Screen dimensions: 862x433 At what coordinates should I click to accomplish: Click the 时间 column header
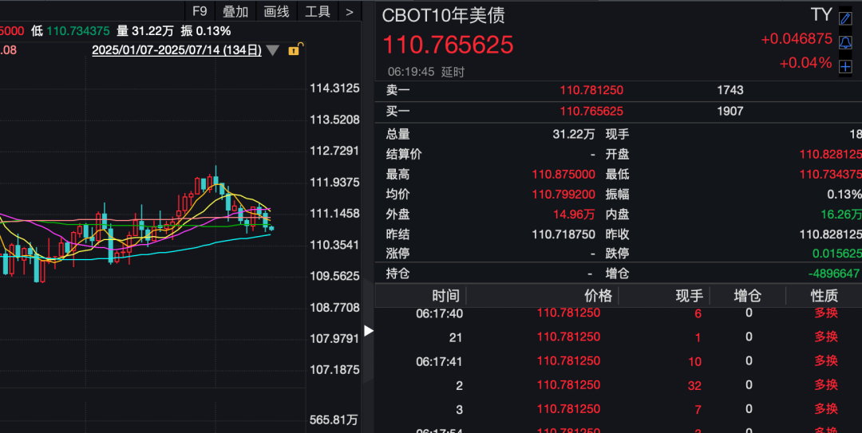coord(445,296)
